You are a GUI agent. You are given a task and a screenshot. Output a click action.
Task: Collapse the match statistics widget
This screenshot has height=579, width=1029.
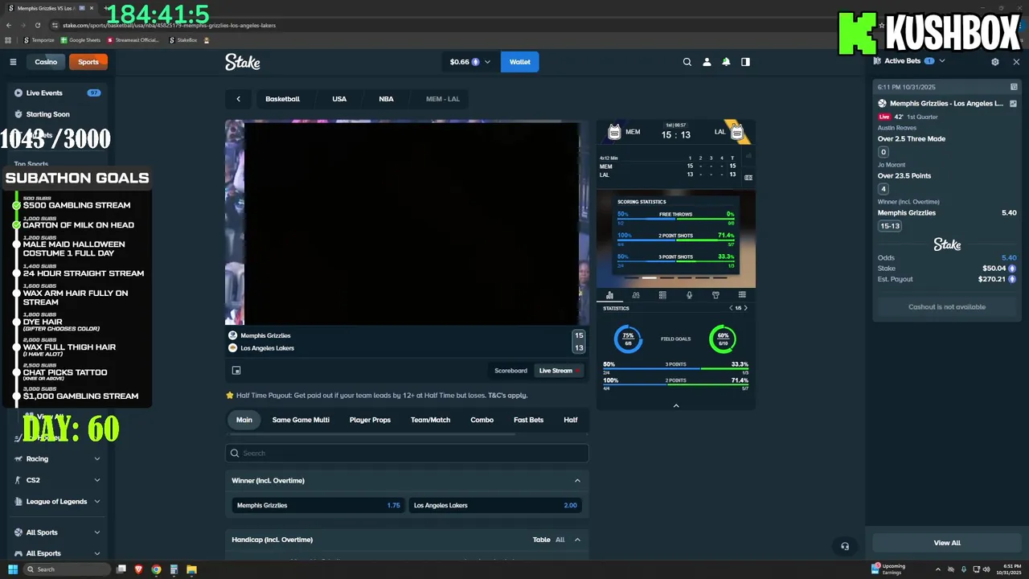(x=676, y=405)
